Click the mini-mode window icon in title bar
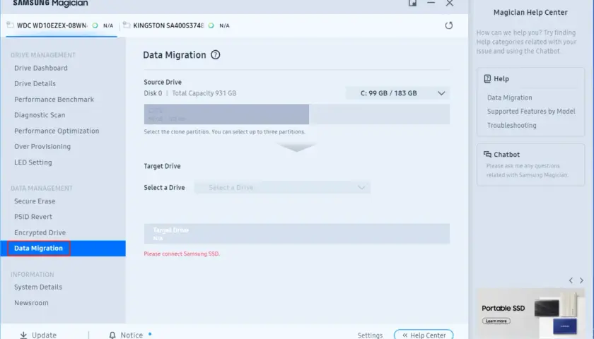Screen dimensions: 594x339 point(412,3)
